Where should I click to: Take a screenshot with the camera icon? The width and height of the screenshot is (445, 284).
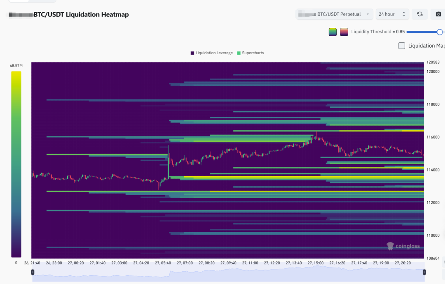438,14
